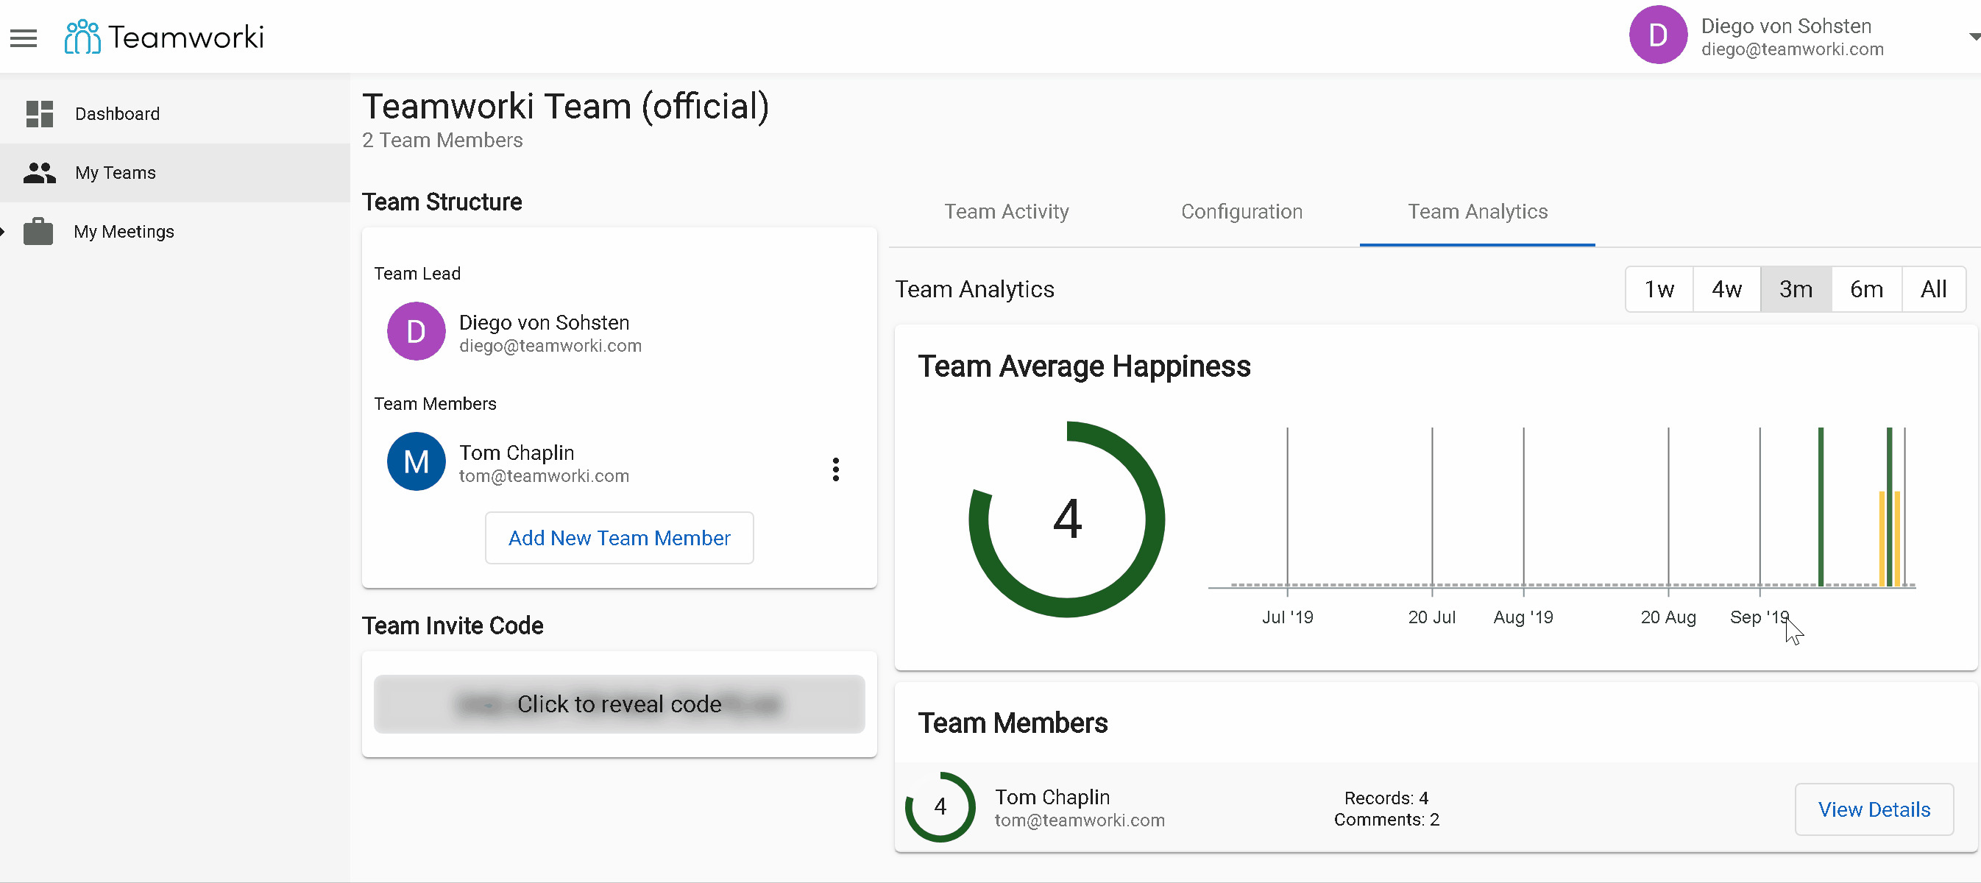The image size is (1981, 883).
Task: Click the Dashboard grid icon
Action: (x=39, y=114)
